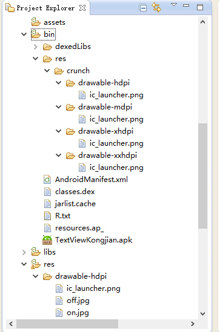This screenshot has width=220, height=332.
Task: Select ic_launcher.png text under drawable-xhdpi
Action: coord(116,143)
